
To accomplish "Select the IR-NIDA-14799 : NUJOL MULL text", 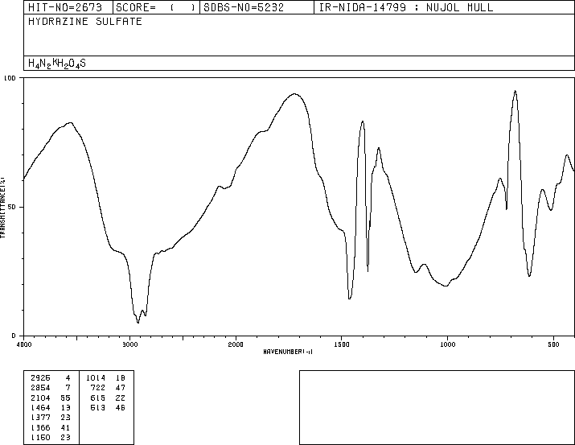I will [x=406, y=7].
